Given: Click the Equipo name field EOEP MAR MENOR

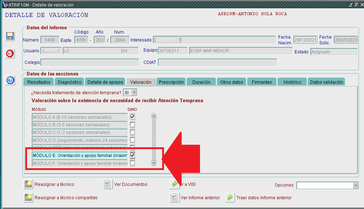Looking at the screenshot, I should pos(240,51).
